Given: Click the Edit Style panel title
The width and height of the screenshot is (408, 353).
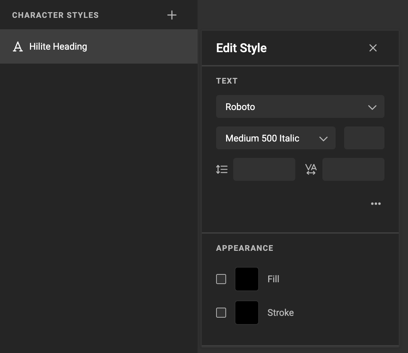Looking at the screenshot, I should [241, 48].
